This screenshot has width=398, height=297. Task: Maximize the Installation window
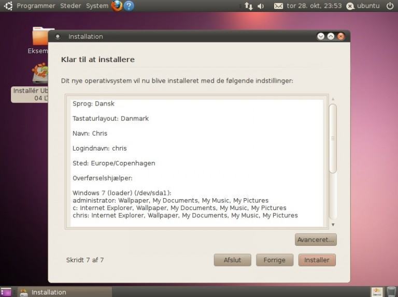point(331,36)
